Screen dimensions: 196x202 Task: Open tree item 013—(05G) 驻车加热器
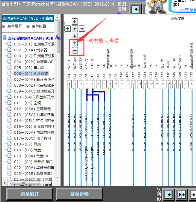(34, 115)
